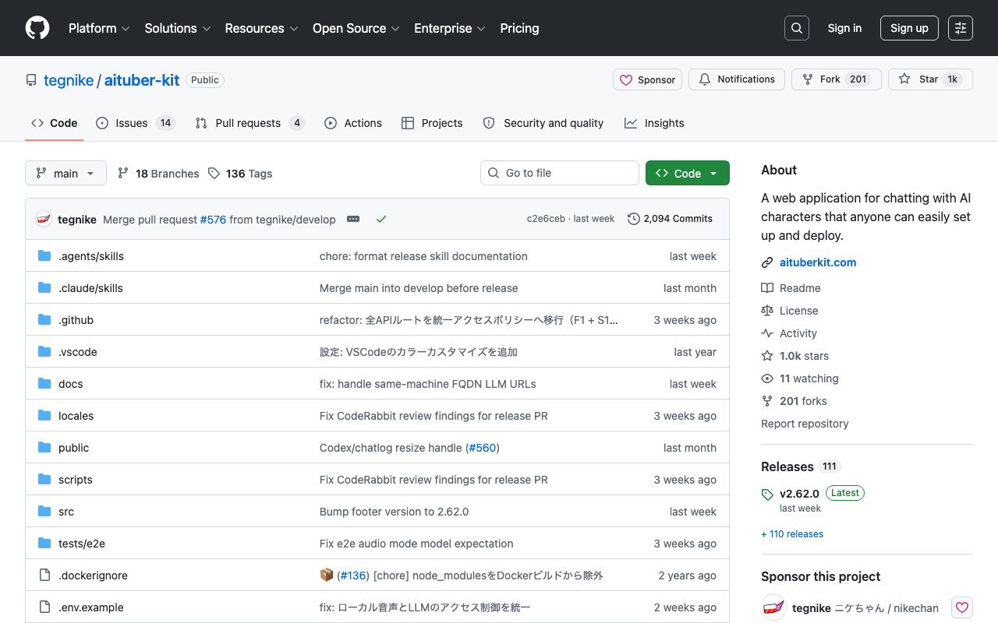Viewport: 998px width, 623px height.
Task: Expand the Solutions menu
Action: pyautogui.click(x=178, y=28)
